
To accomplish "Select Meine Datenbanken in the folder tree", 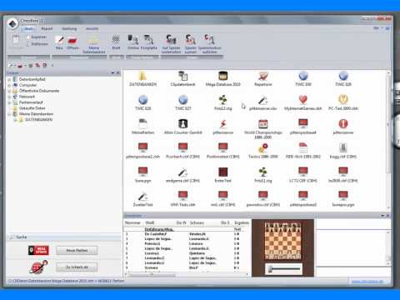I will [36, 114].
